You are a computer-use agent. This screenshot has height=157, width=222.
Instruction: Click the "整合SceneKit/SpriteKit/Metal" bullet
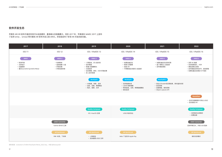(x=29, y=69)
